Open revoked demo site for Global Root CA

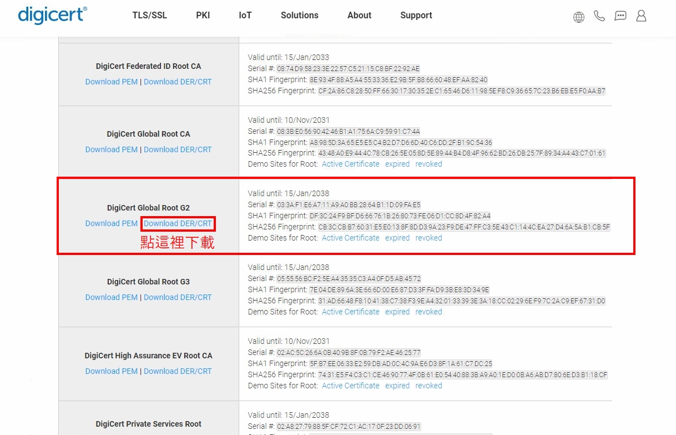[x=429, y=164]
